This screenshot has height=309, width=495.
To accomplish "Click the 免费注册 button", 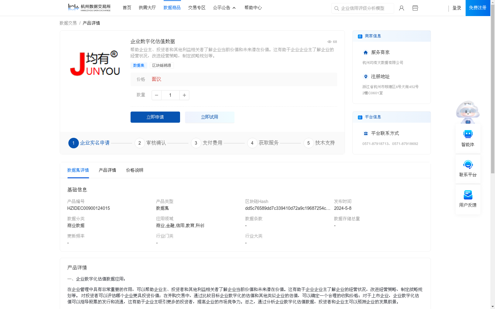I will [x=478, y=8].
